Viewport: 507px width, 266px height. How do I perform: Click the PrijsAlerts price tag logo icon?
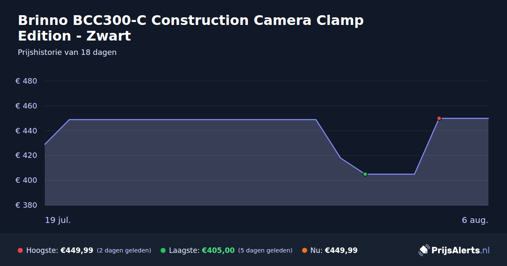(424, 250)
